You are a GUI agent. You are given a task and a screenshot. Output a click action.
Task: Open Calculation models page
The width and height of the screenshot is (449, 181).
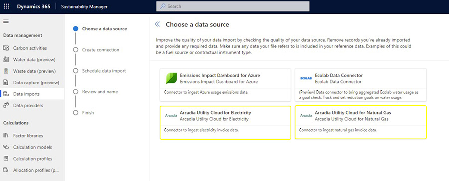point(32,147)
